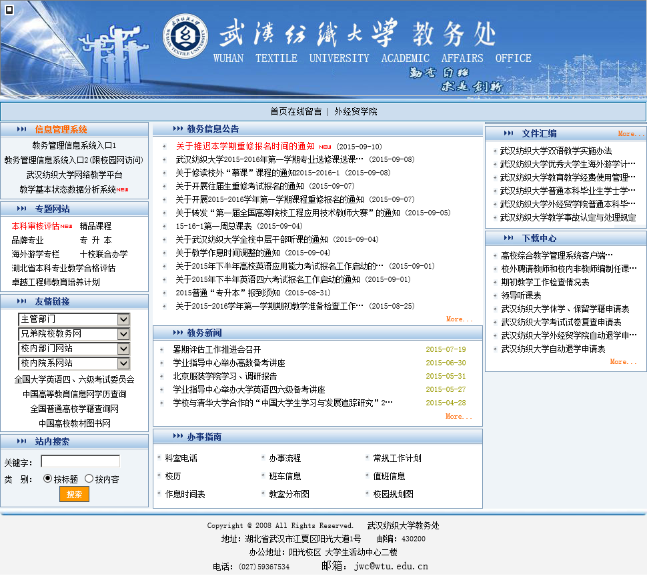The height and width of the screenshot is (588, 647).
Task: Open download 武汉纺织大学考试试卷复查申请表
Action: point(561,322)
